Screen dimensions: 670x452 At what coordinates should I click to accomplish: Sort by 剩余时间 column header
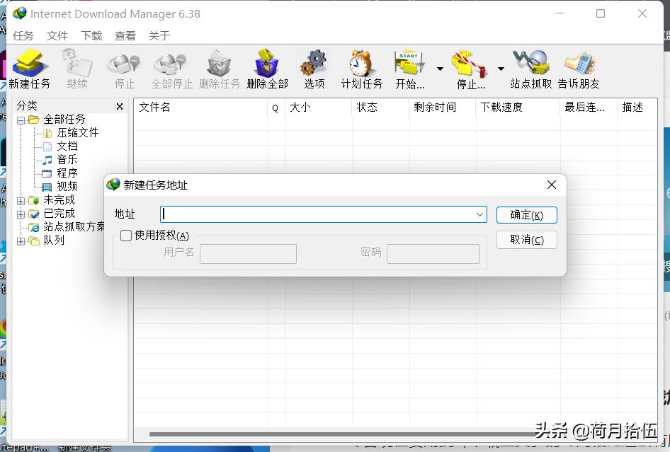pyautogui.click(x=442, y=107)
